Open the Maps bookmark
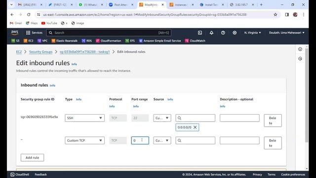Screen dimensions: 316x178 point(32,23)
